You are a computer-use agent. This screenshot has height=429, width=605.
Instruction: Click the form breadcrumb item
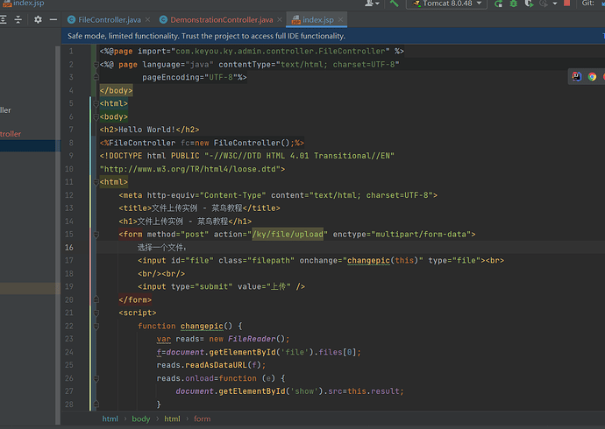(203, 418)
